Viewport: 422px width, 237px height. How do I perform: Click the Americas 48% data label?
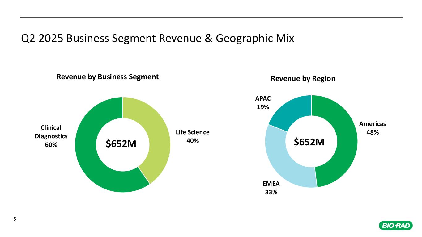point(373,128)
